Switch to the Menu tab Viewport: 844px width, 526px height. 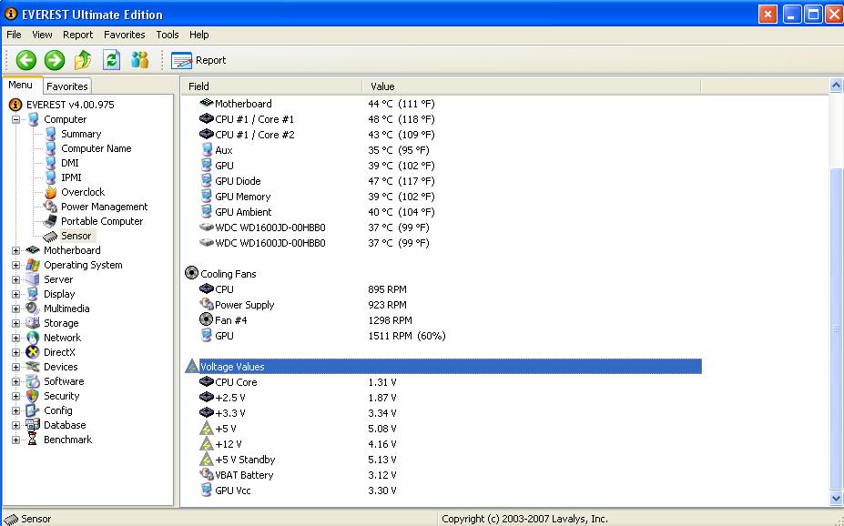[20, 85]
